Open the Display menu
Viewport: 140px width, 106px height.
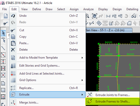coord(103,9)
